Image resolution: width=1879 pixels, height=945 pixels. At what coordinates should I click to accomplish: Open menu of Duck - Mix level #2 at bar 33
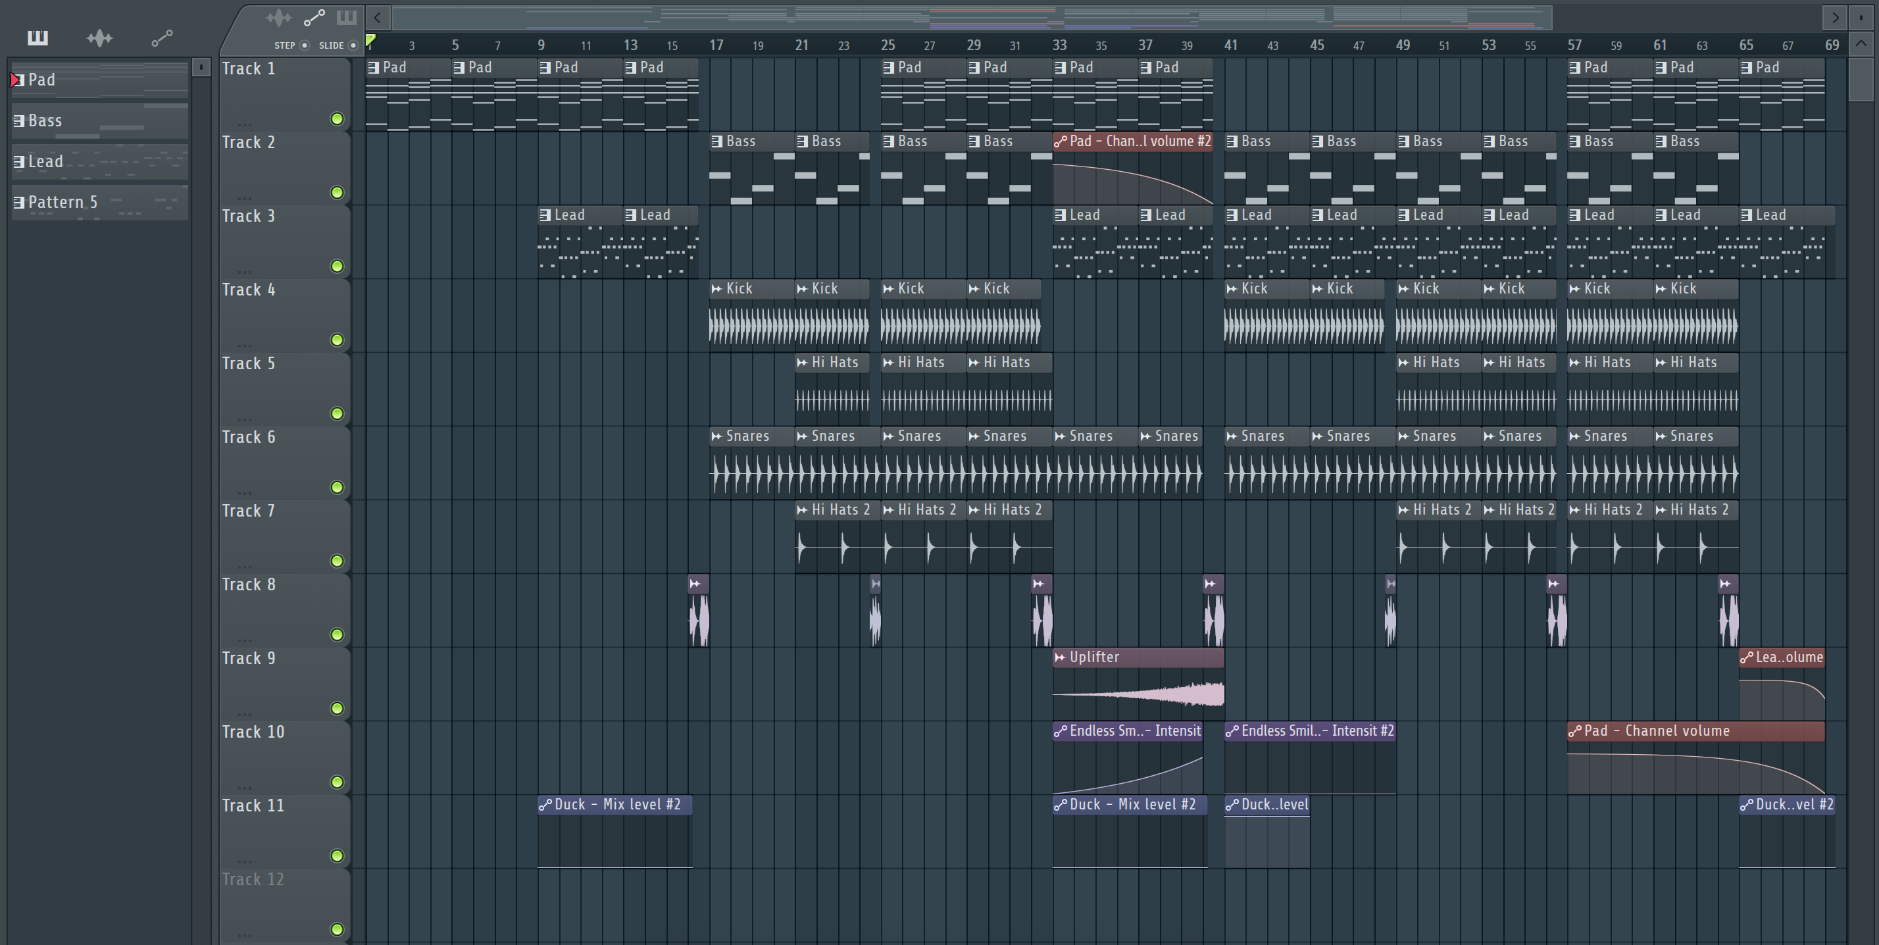(x=1060, y=805)
